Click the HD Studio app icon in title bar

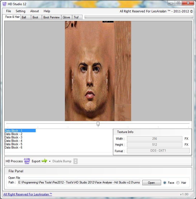click(4, 4)
